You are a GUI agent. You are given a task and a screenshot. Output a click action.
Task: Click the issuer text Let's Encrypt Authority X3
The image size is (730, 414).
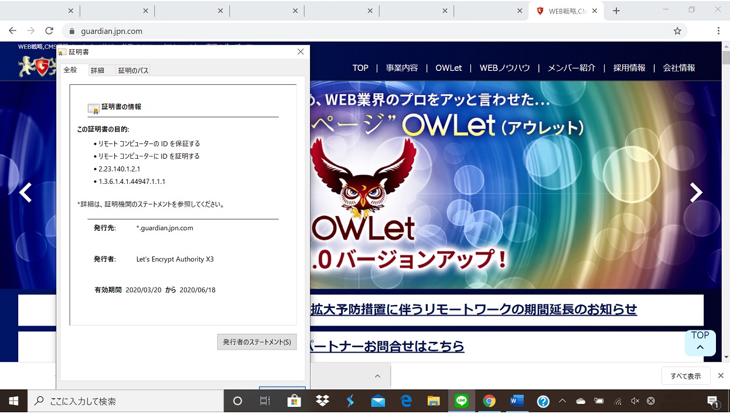point(175,259)
